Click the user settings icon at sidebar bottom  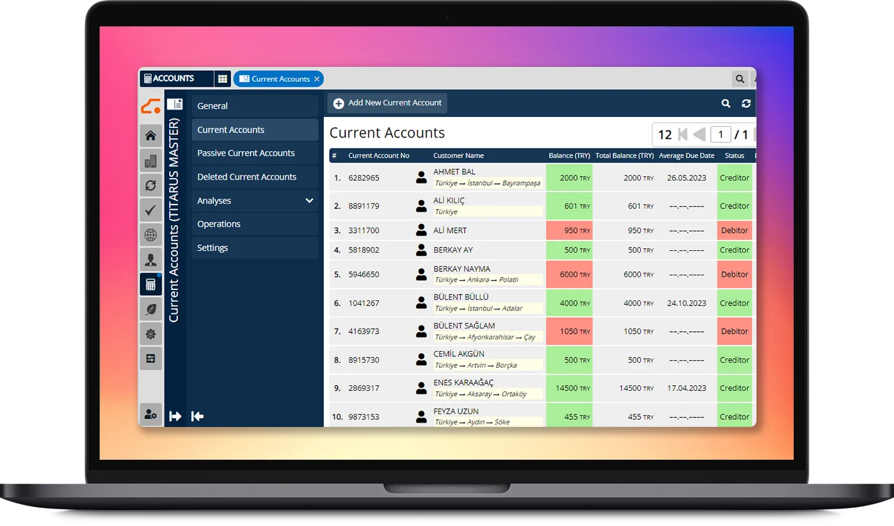[150, 415]
